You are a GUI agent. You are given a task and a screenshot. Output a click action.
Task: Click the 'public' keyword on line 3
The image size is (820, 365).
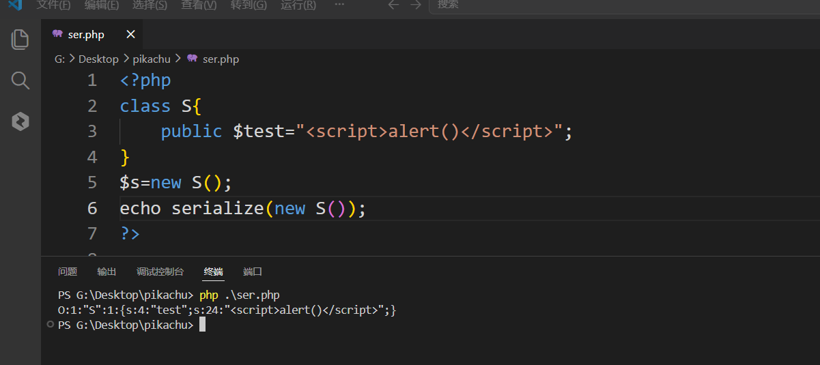pos(191,131)
